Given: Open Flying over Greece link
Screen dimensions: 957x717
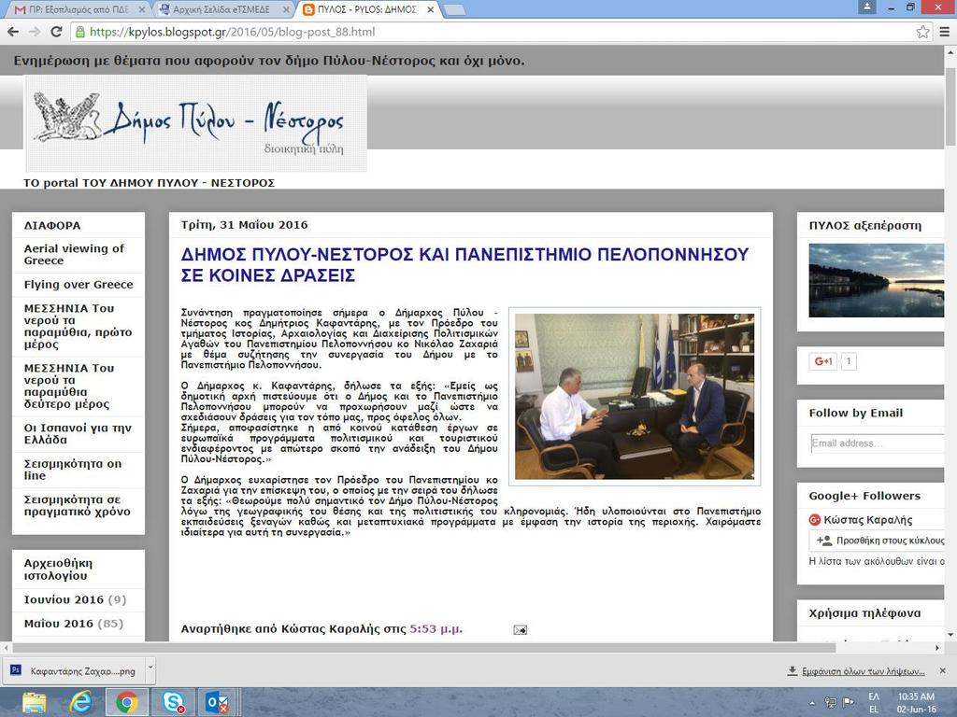Looking at the screenshot, I should 79,284.
